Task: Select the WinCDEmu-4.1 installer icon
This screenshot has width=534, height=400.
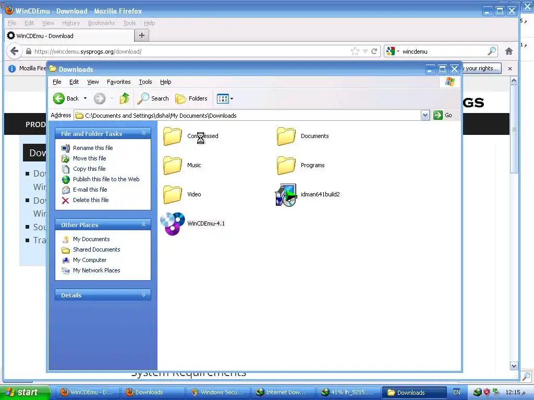Action: (x=173, y=224)
